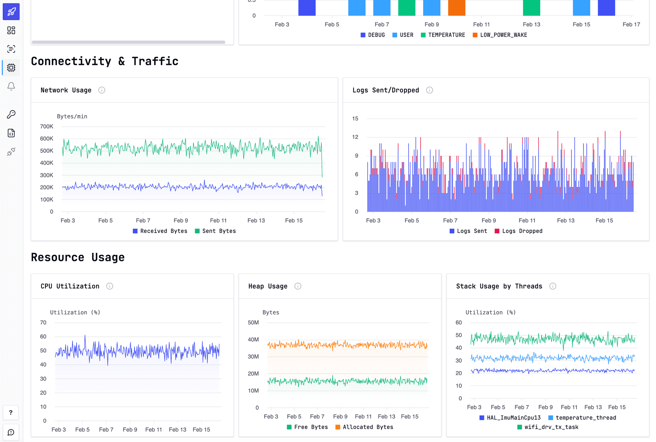Viewport: 656px width, 442px height.
Task: Open the alerts bell icon
Action: 11,86
